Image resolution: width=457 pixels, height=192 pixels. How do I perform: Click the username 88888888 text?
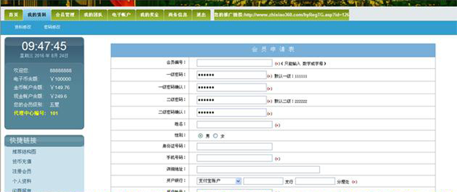click(x=61, y=70)
